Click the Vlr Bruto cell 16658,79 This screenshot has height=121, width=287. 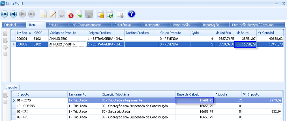pyautogui.click(x=245, y=44)
